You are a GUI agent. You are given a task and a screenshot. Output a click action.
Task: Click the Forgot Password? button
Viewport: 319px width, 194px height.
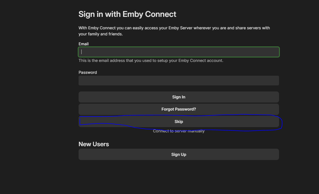179,109
